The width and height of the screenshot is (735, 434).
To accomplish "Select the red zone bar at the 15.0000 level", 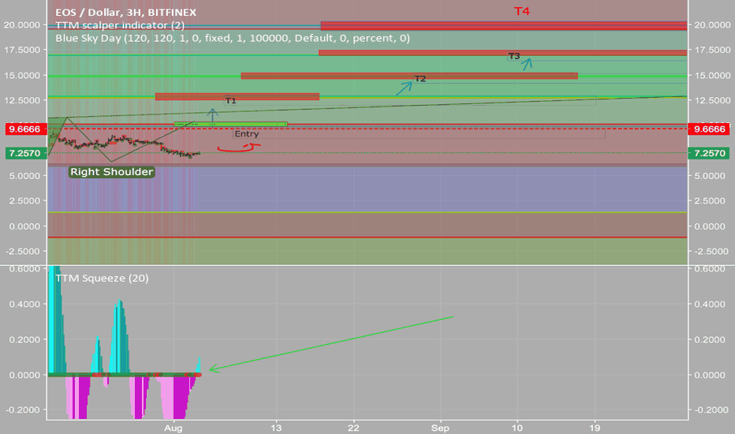I will point(409,76).
